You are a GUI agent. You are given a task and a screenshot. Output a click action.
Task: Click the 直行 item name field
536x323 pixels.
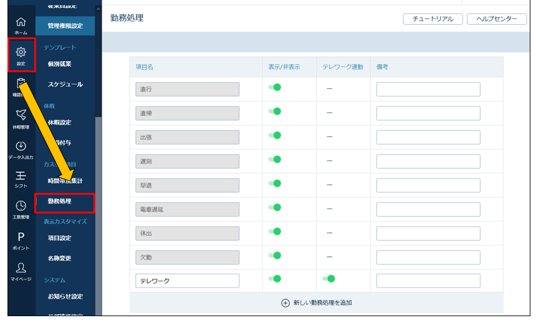click(188, 89)
